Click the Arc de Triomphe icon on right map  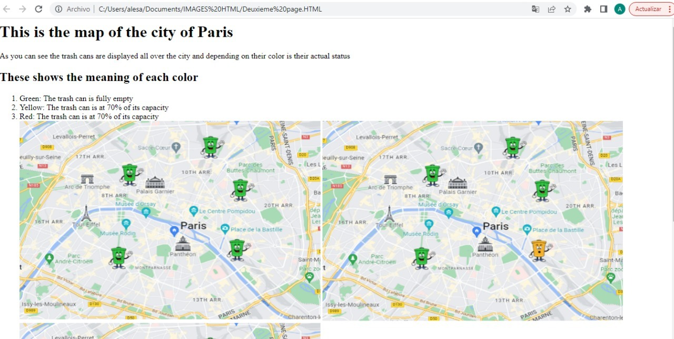click(x=390, y=180)
